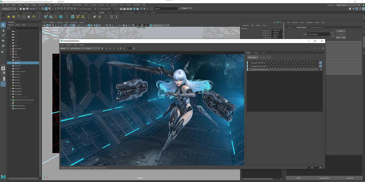This screenshot has height=182, width=365.
Task: Click the red stop render icon in RenderView
Action: pos(311,48)
